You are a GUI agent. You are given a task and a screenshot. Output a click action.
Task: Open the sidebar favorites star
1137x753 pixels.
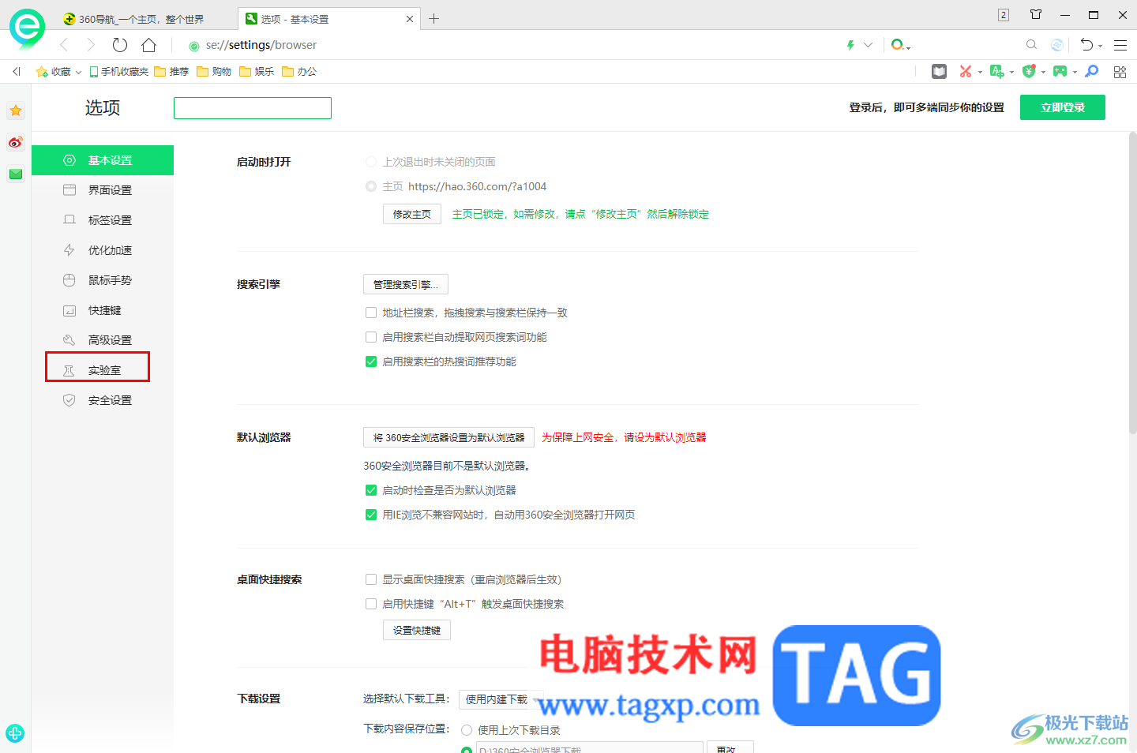pos(16,111)
